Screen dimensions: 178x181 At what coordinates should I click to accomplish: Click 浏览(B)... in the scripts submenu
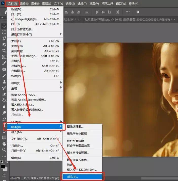tap(81, 176)
